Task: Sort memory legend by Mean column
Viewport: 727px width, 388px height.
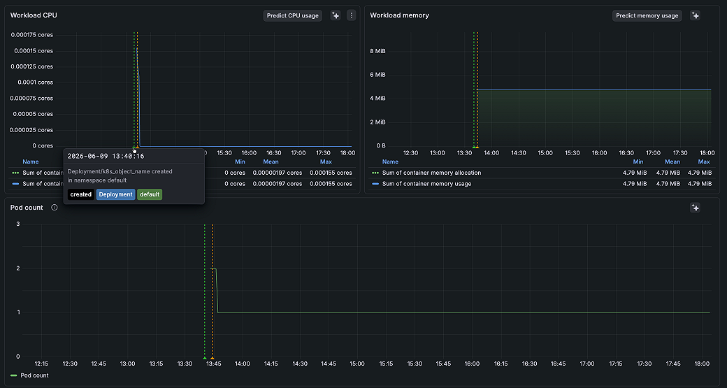Action: pos(672,161)
